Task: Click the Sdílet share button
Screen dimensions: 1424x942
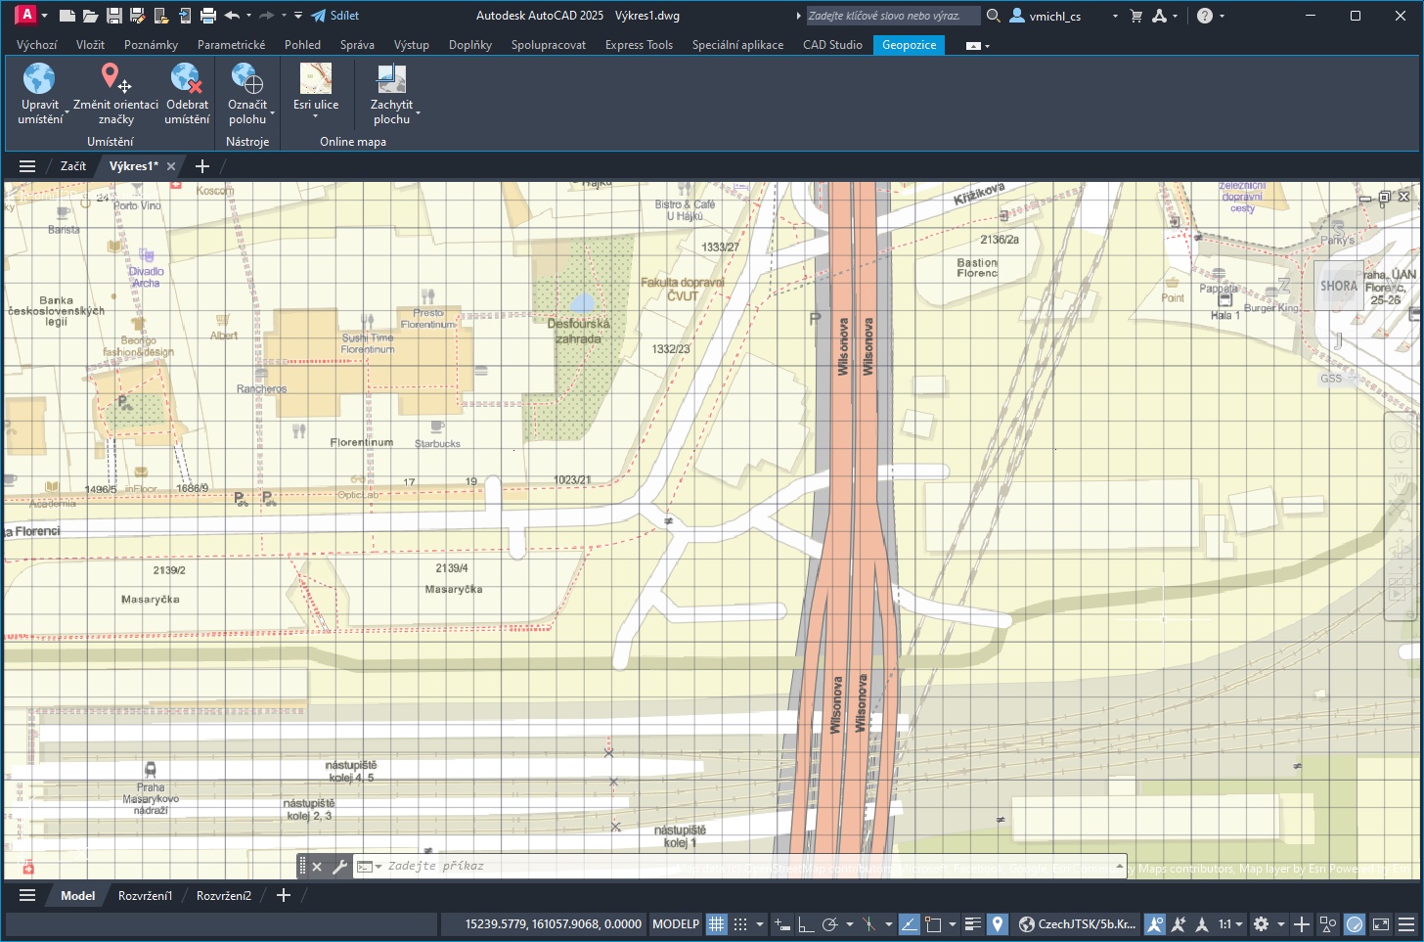Action: (335, 16)
